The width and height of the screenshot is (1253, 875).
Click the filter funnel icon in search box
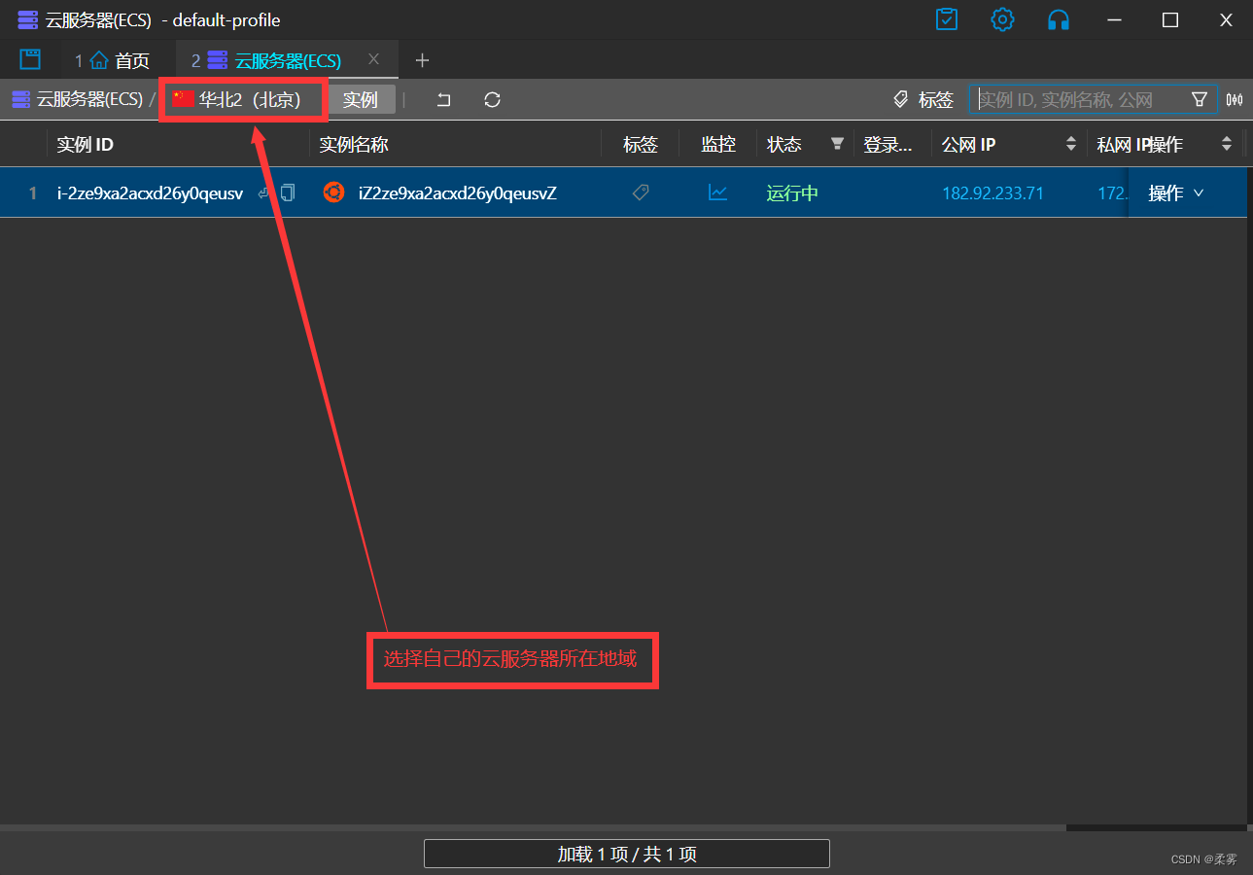coord(1200,99)
